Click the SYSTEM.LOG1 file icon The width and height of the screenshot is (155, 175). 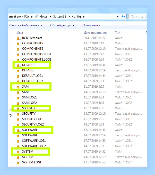18,163
